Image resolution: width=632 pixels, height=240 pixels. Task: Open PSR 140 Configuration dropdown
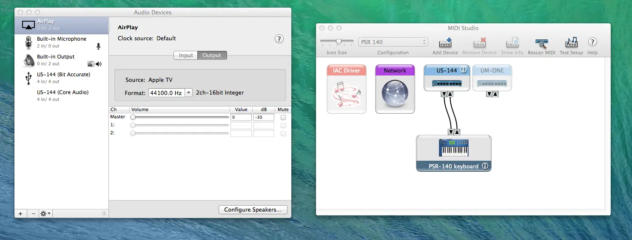click(x=393, y=42)
